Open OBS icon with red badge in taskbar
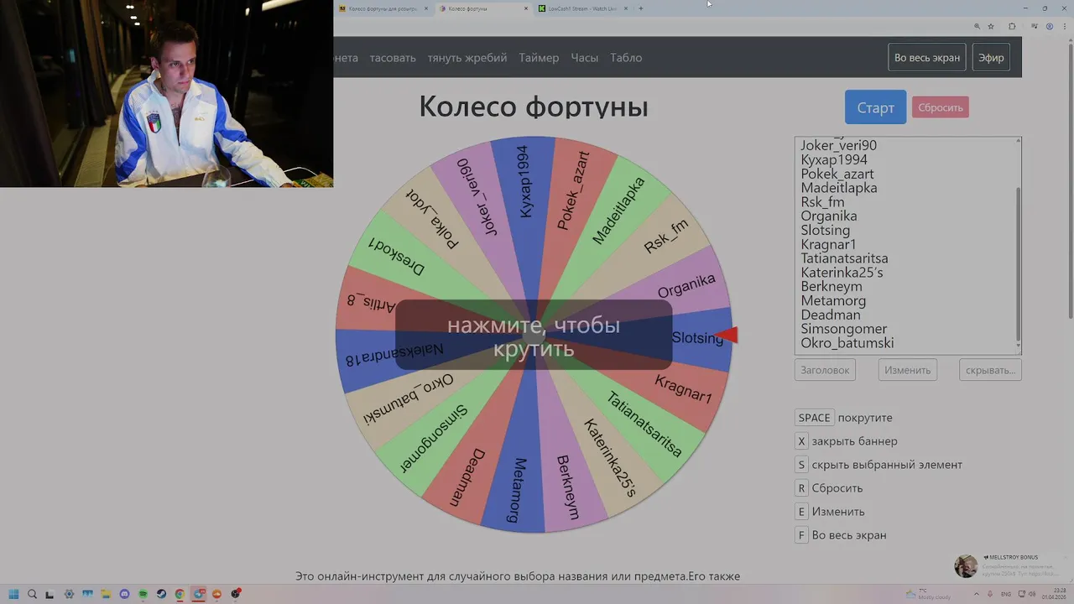Viewport: 1074px width, 604px height. coord(236,594)
